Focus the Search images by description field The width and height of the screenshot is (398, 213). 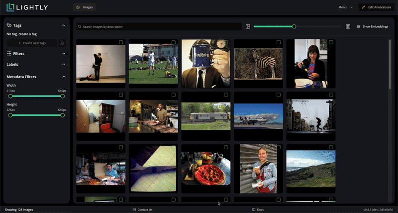point(159,27)
